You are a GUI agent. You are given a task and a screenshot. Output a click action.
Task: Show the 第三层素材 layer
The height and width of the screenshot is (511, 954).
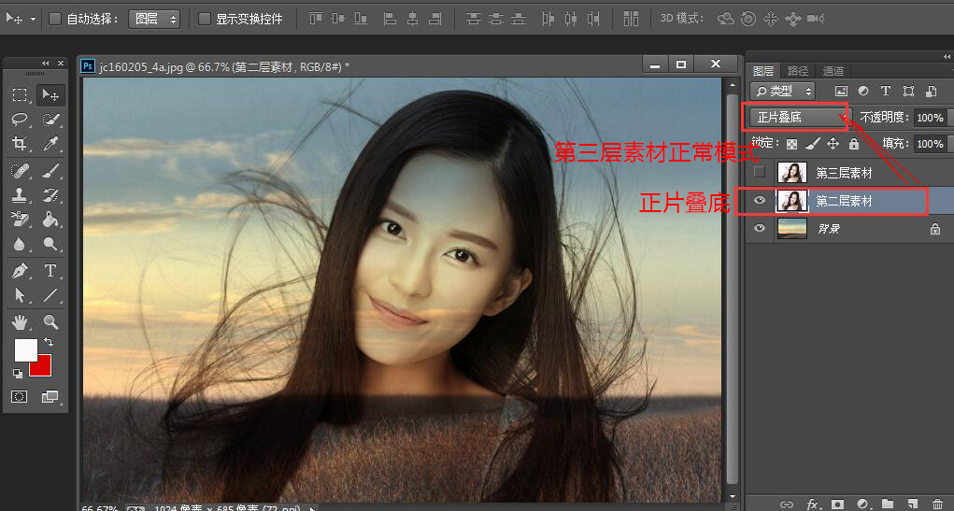click(x=760, y=172)
